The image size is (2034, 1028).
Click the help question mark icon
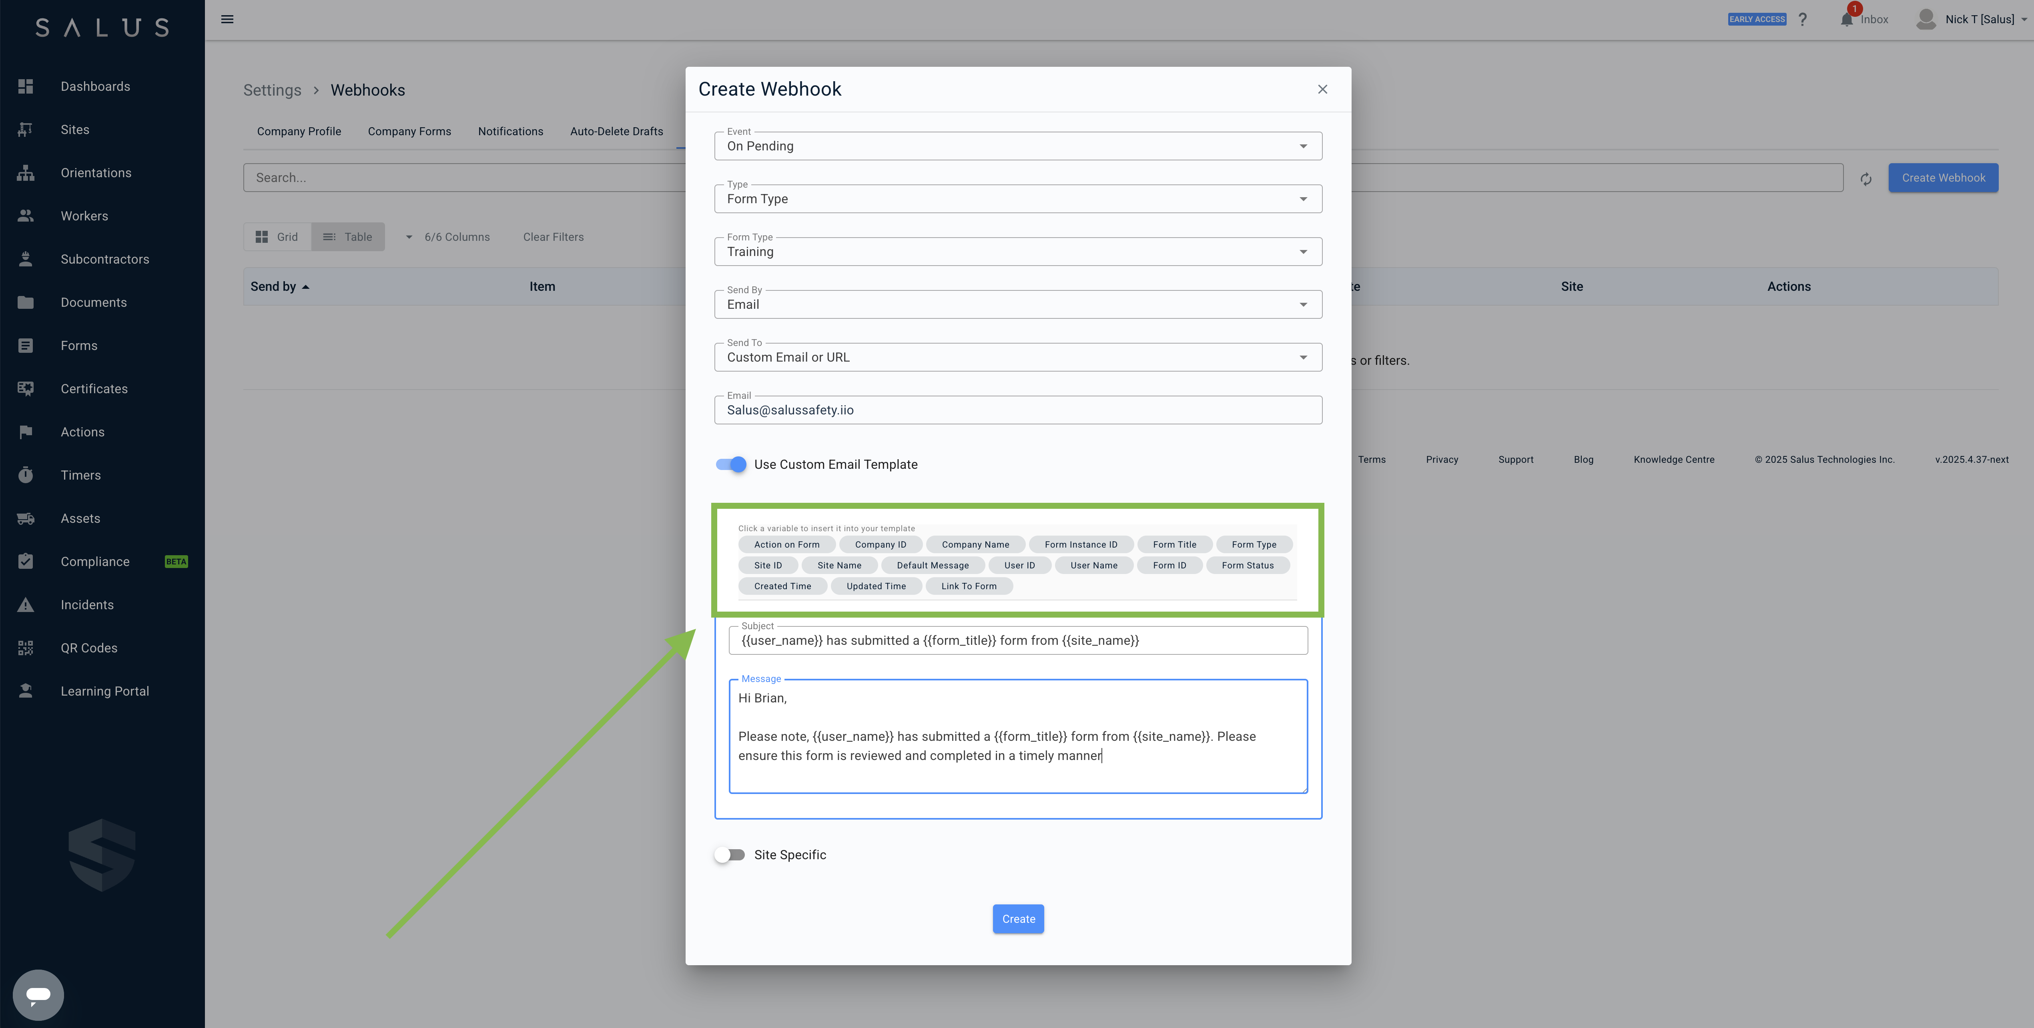1803,19
